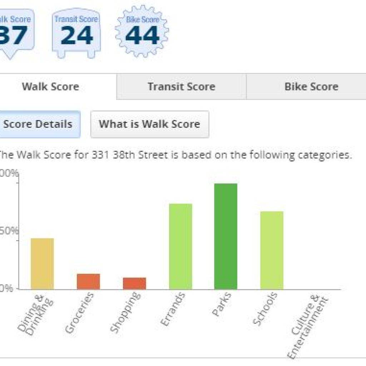Click the Shopping red bar
366x366 pixels.
(134, 283)
